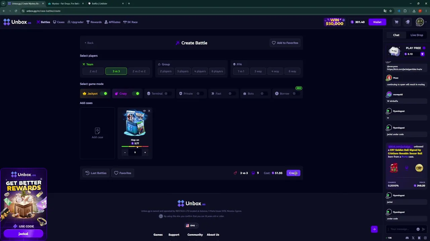Viewport: 430px width, 241px height.
Task: Open the Battles nav menu
Action: [43, 22]
